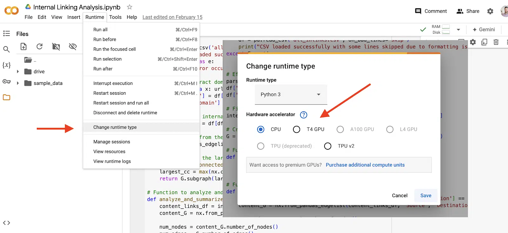The height and width of the screenshot is (233, 508).
Task: Choose View runtime logs
Action: pos(141,161)
